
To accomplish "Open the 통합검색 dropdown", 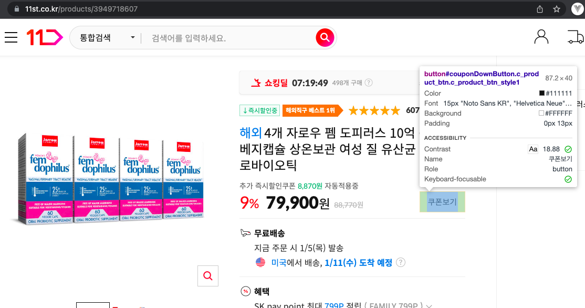I will point(107,38).
